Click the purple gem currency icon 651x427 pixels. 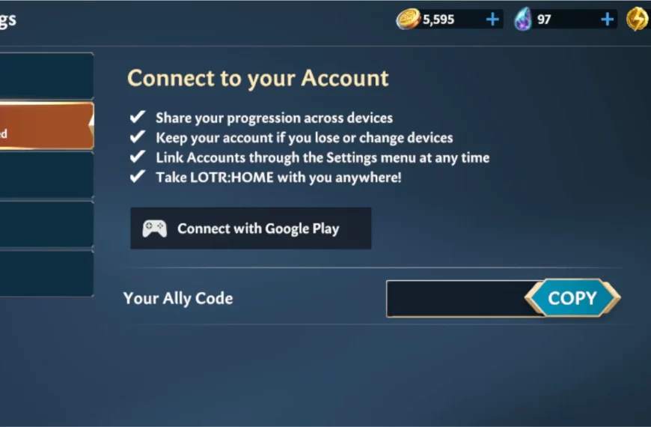click(x=523, y=19)
